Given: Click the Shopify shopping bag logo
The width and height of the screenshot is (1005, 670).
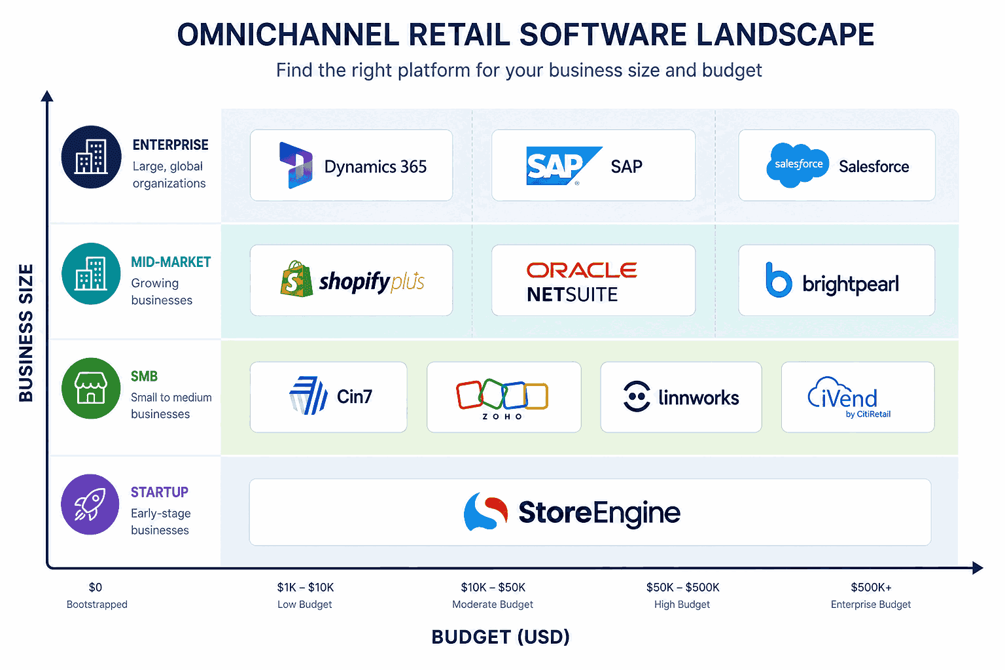Looking at the screenshot, I should (x=296, y=279).
